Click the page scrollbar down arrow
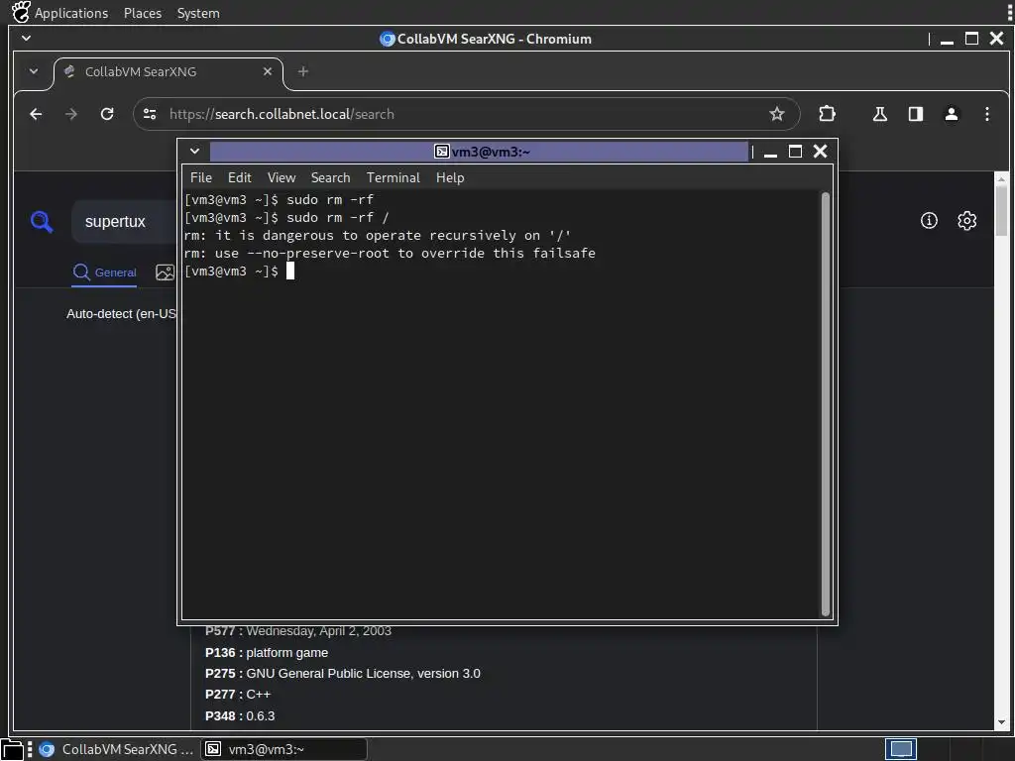1015x761 pixels. tap(1001, 722)
